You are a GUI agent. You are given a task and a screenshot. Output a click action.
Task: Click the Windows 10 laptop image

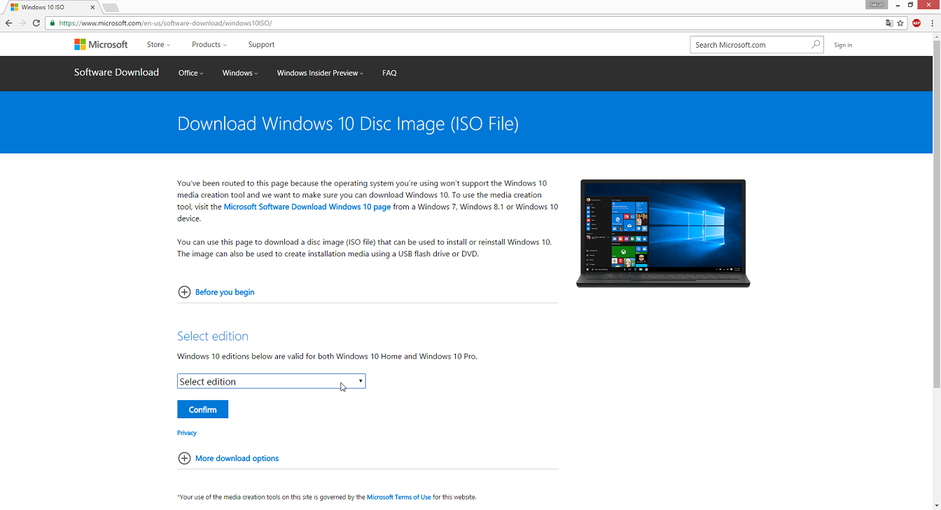coord(663,233)
